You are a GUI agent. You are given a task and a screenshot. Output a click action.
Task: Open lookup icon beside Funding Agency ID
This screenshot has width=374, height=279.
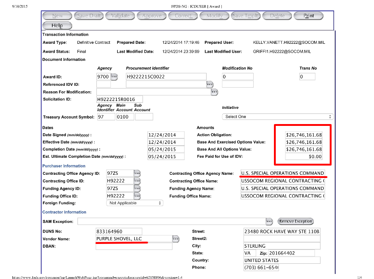click(137, 189)
